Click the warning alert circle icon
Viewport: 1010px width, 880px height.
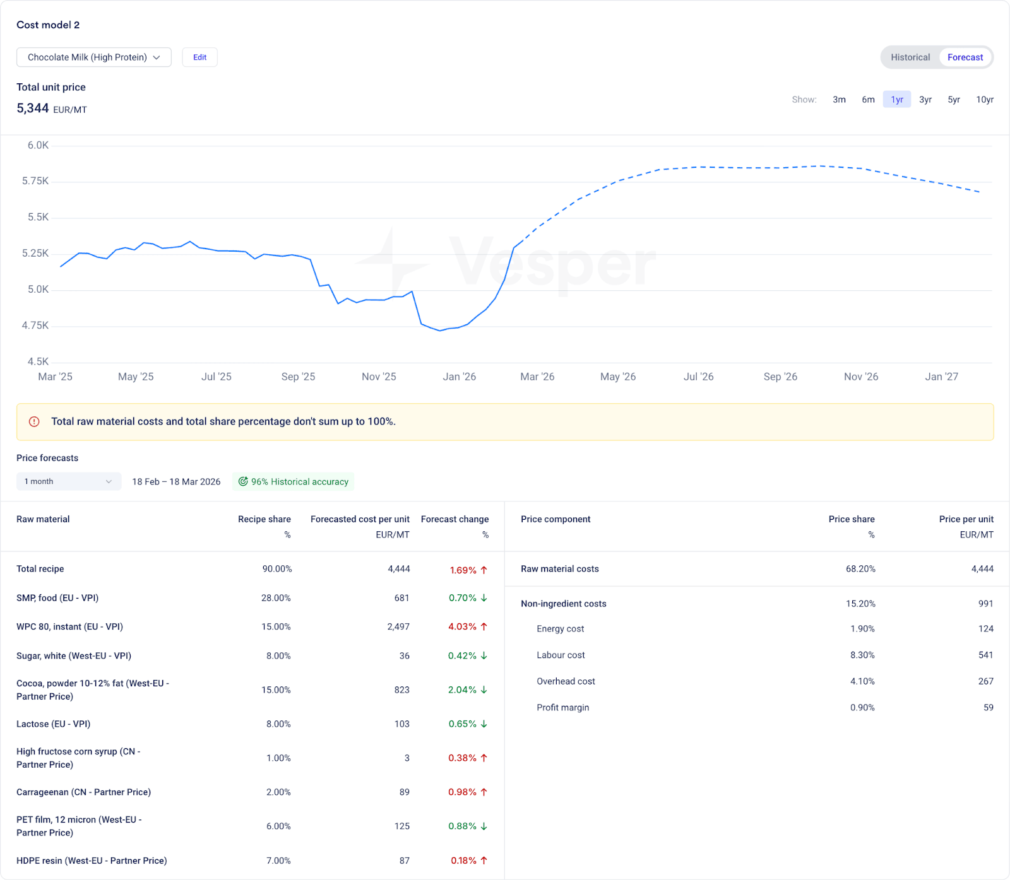[35, 421]
